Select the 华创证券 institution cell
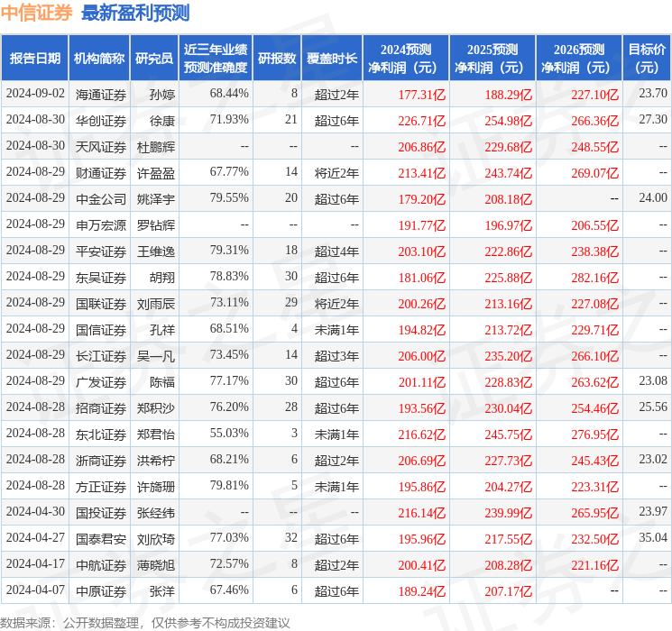672x631 pixels. (101, 121)
